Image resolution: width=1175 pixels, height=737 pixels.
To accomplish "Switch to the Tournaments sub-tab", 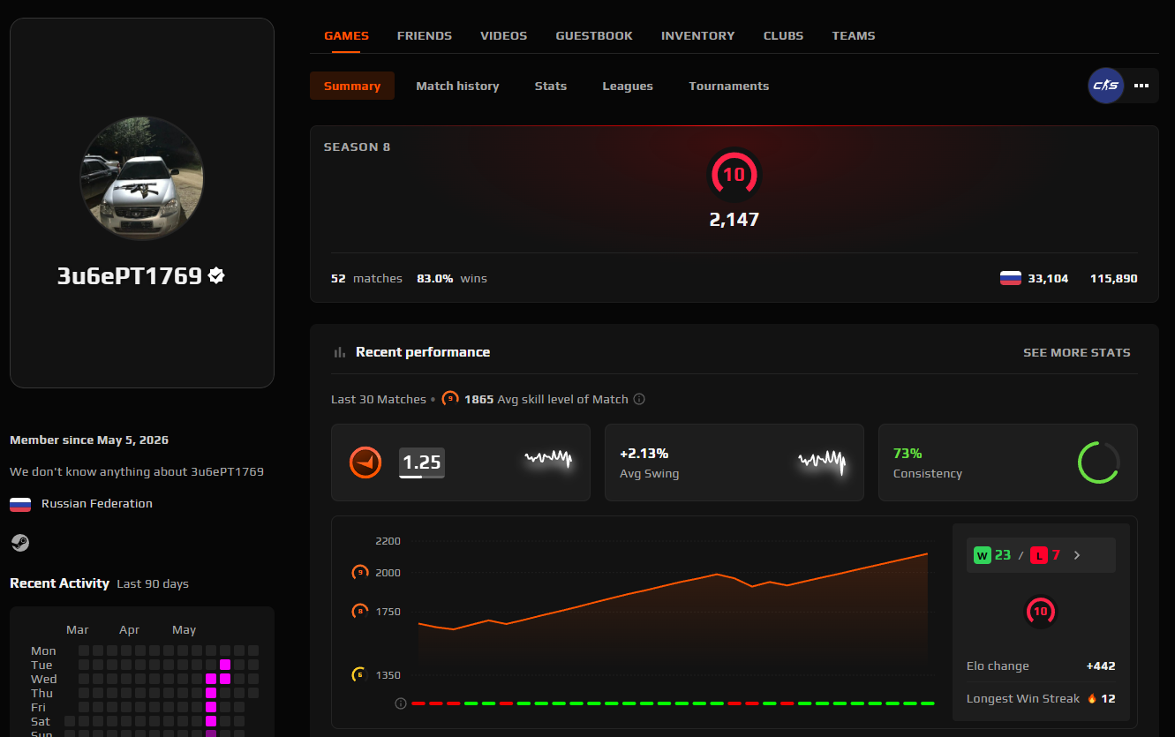I will coord(729,86).
